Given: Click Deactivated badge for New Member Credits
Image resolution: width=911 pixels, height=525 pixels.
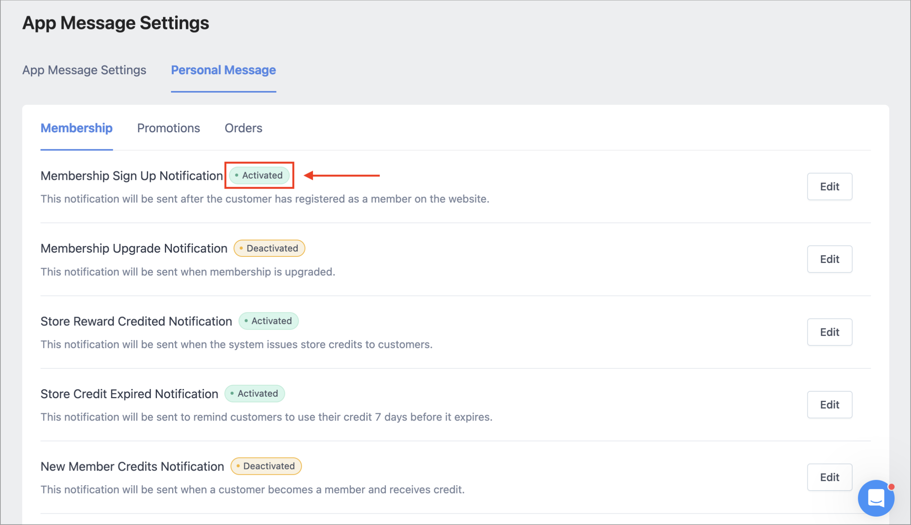Looking at the screenshot, I should pyautogui.click(x=266, y=466).
